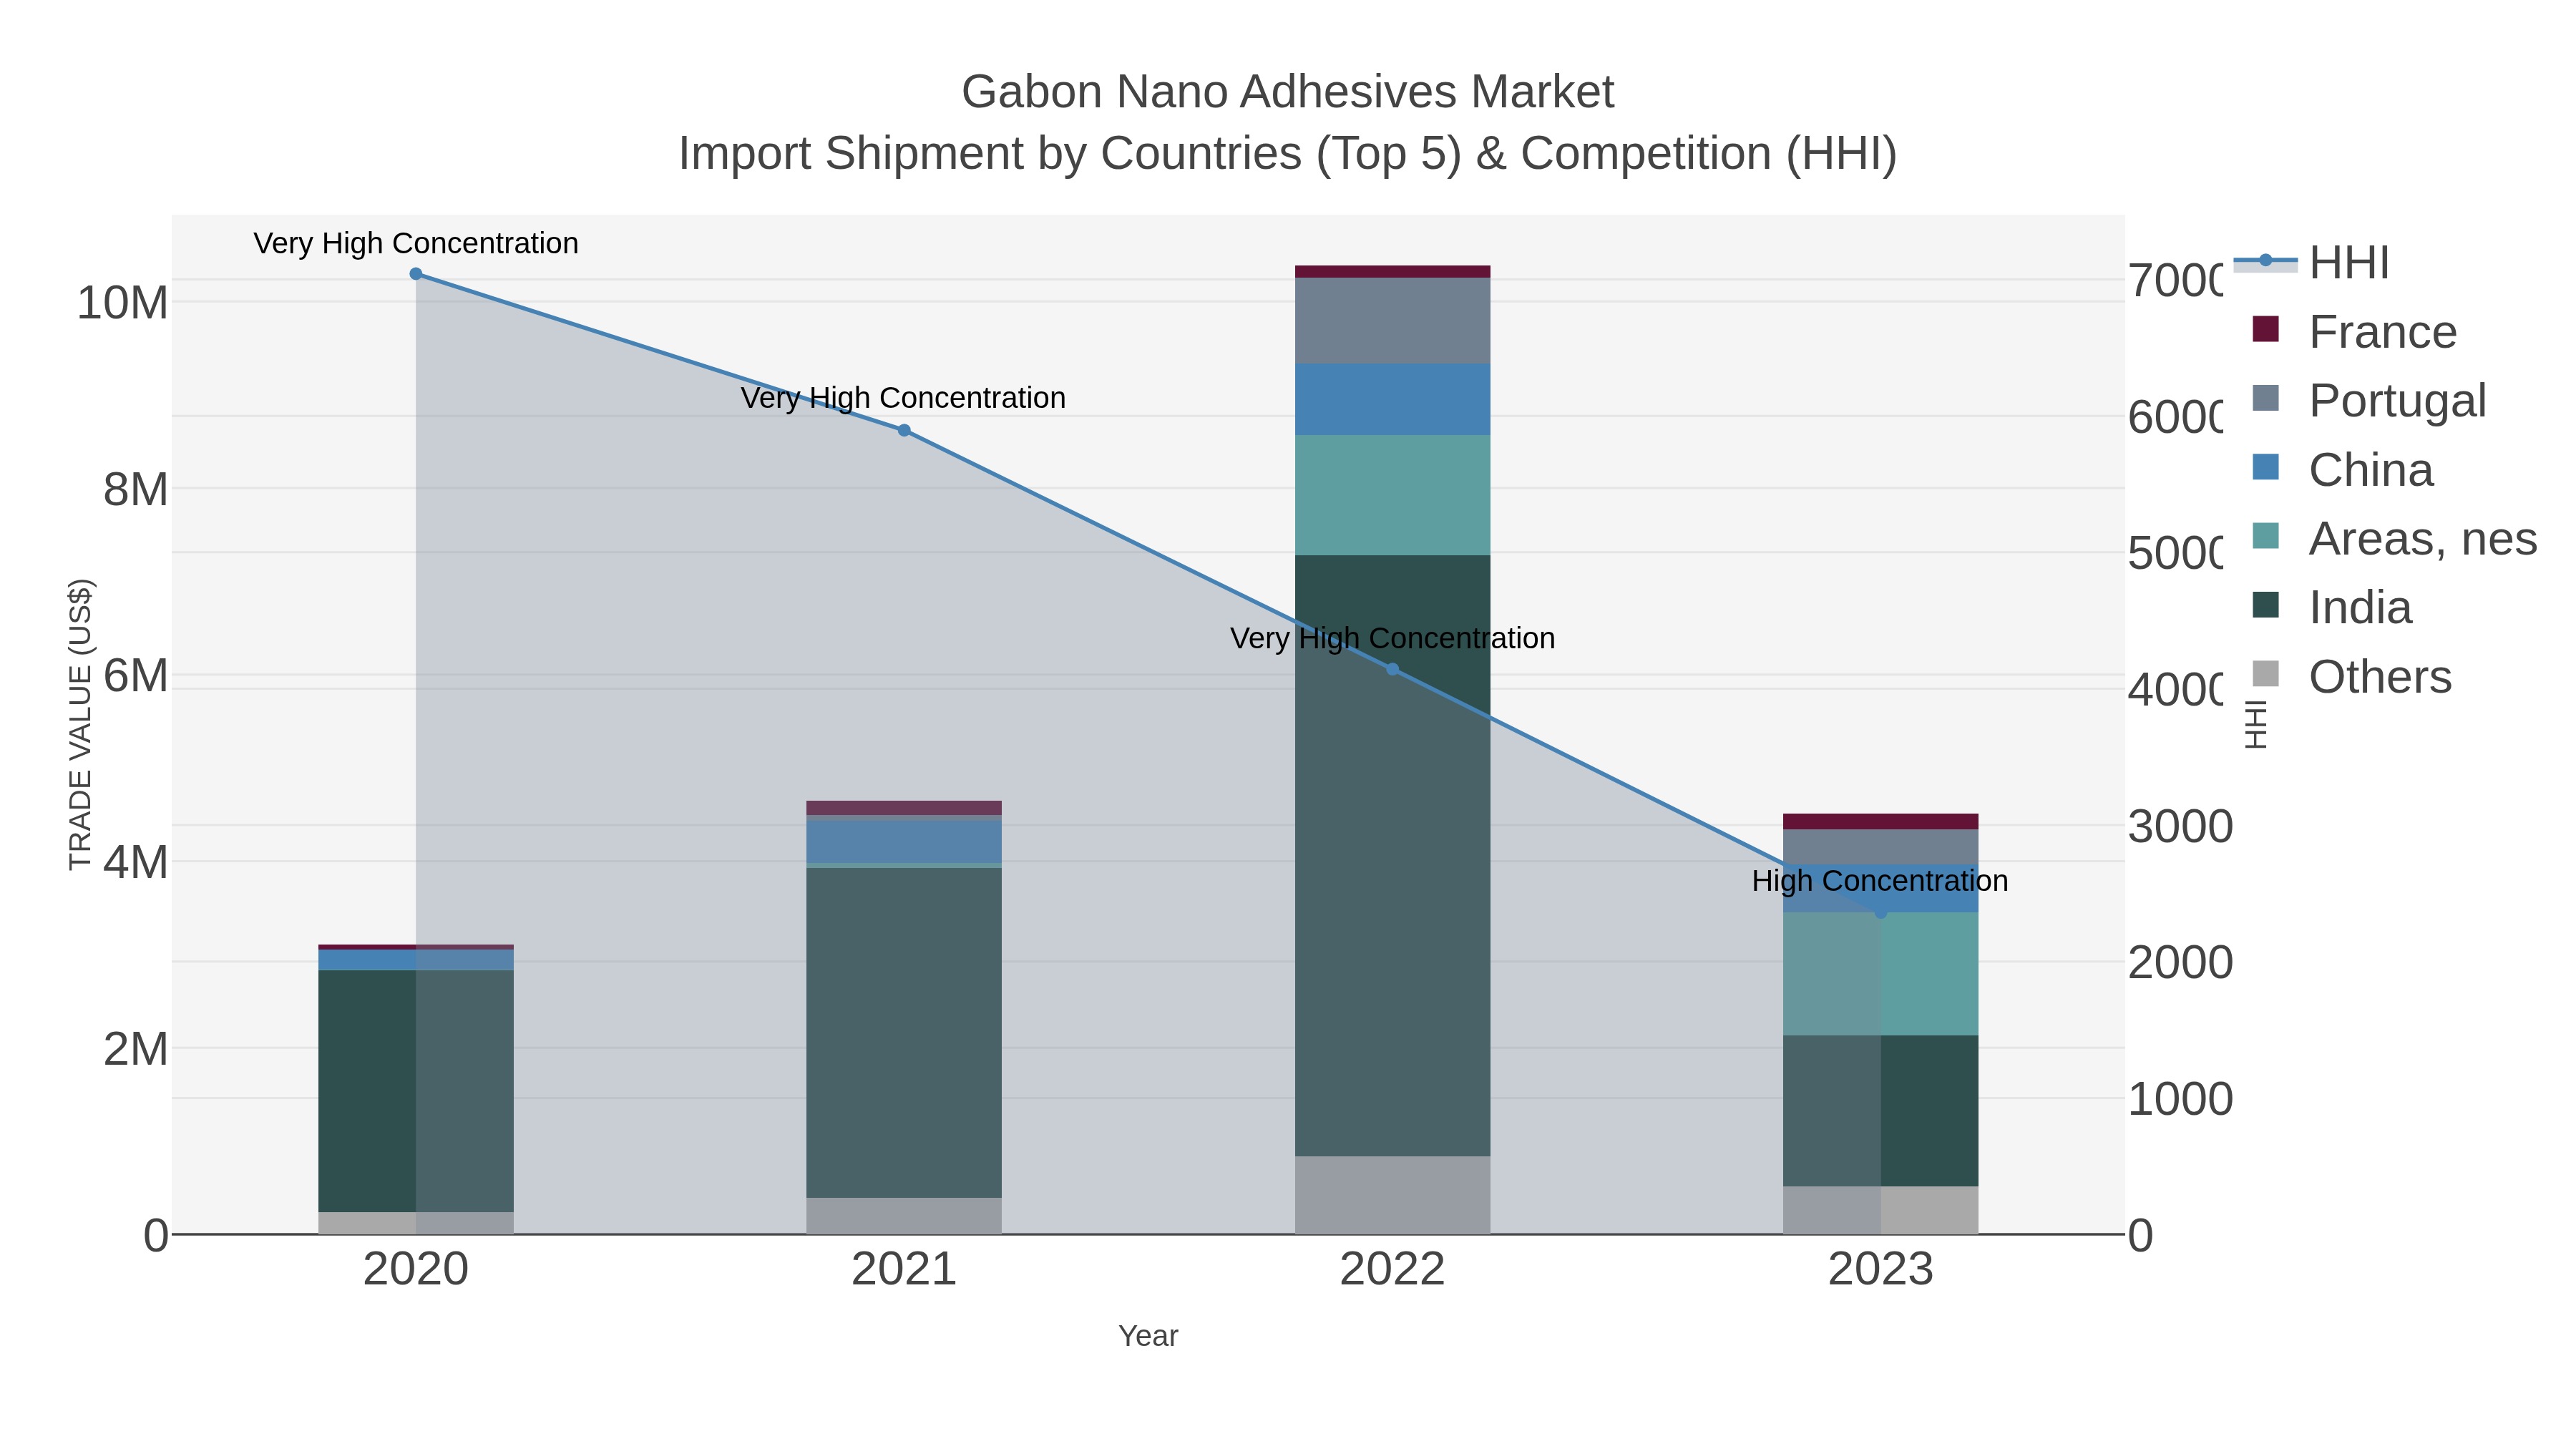
Task: Click the France segment atop 2022 bar
Action: [1392, 272]
